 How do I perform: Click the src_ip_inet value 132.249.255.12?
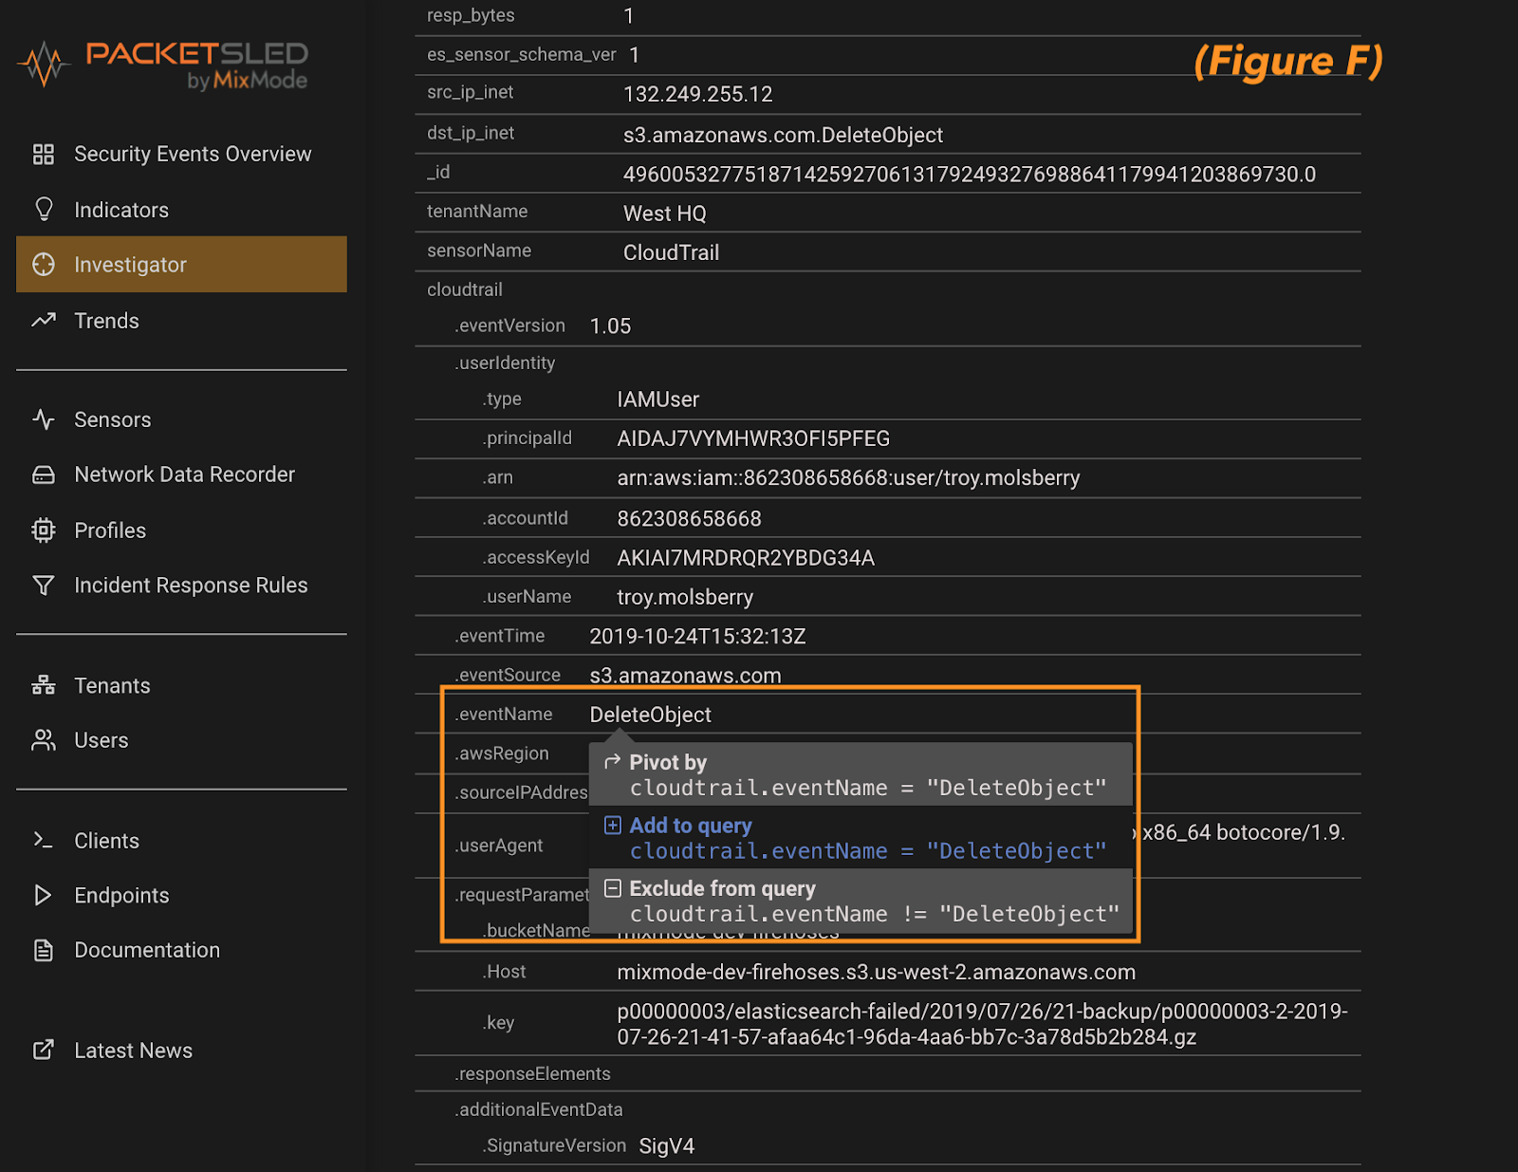click(697, 94)
